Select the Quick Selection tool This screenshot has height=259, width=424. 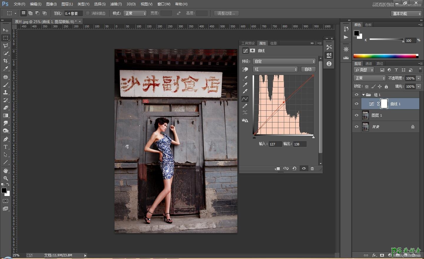pyautogui.click(x=6, y=53)
